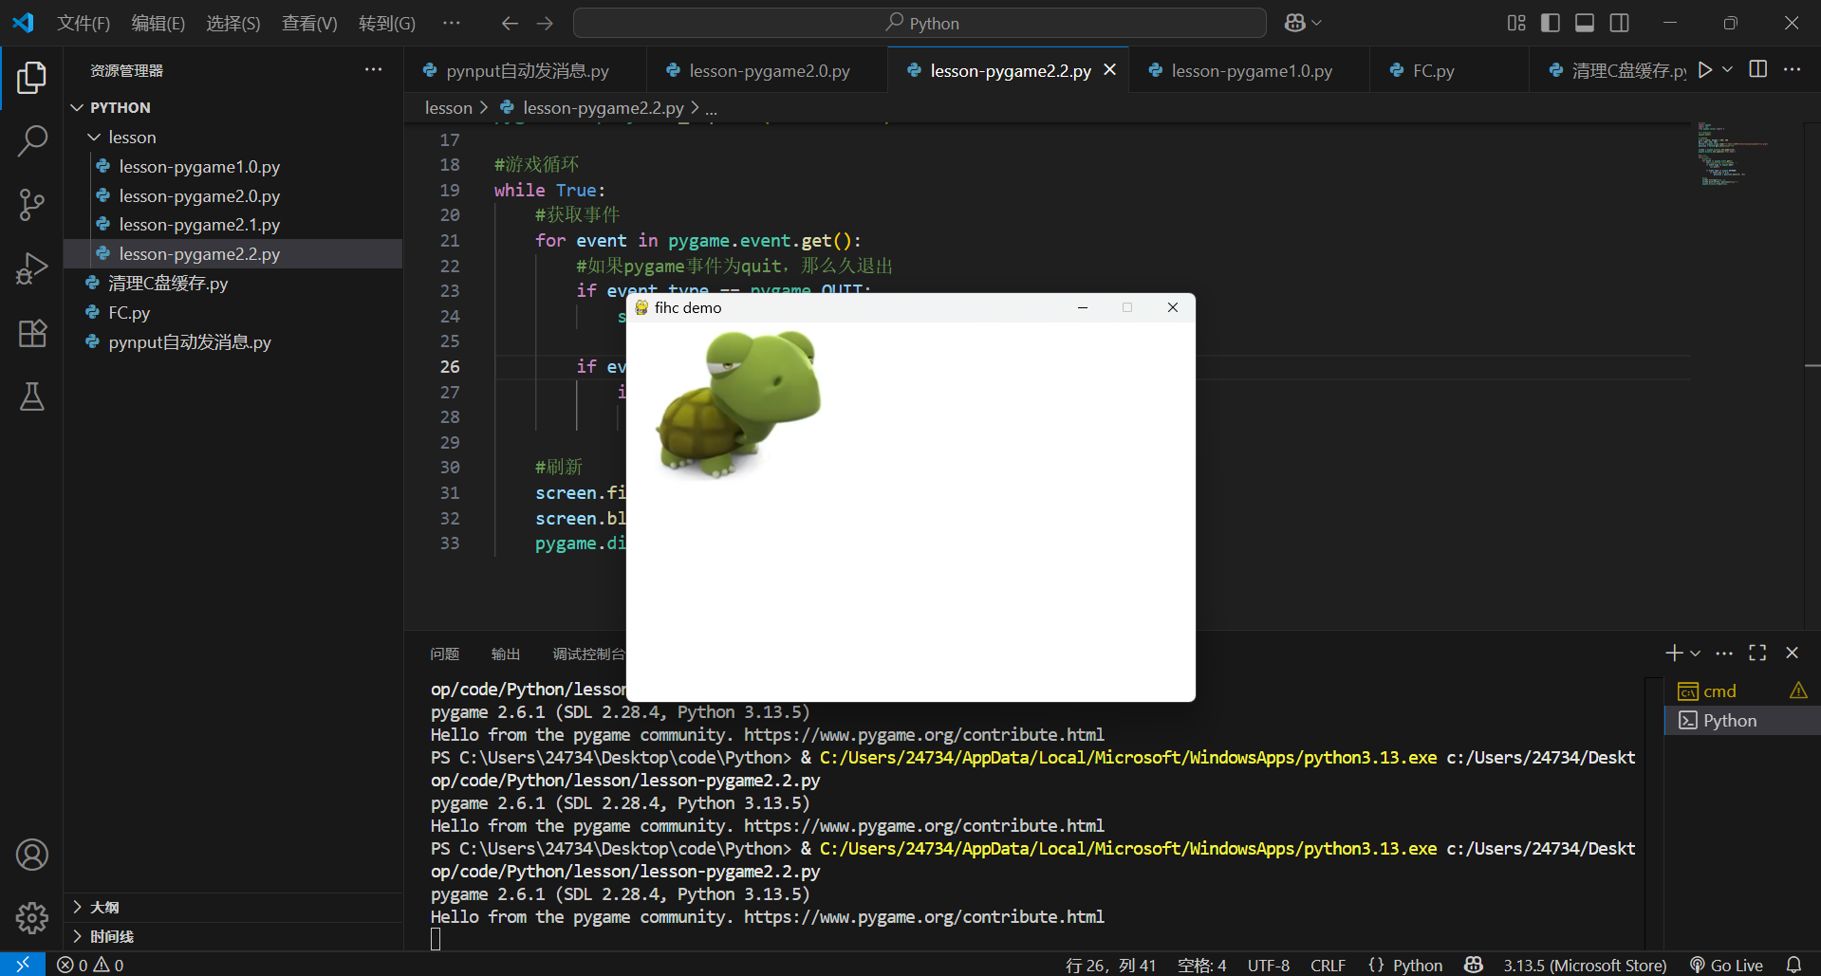Run the Python file with play button

coord(1705,70)
